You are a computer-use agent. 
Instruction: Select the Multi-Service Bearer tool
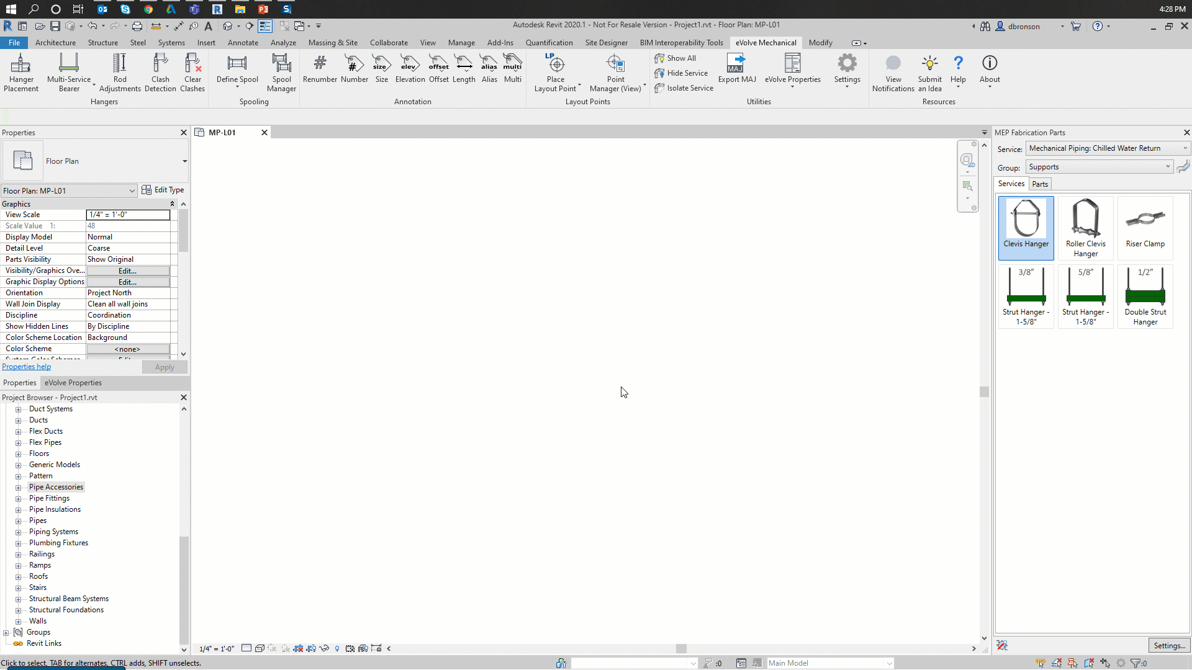pos(69,72)
